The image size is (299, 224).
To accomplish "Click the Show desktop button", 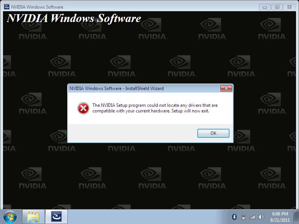I will tap(296, 217).
